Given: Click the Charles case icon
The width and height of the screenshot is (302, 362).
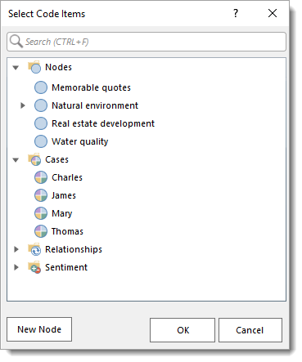Looking at the screenshot, I should pyautogui.click(x=41, y=177).
